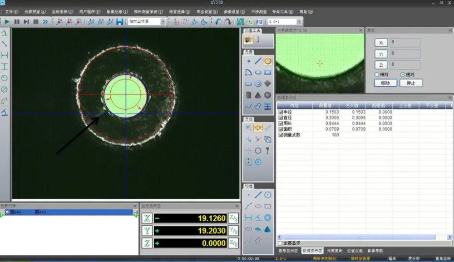Enable the 全部显示 (show all) checkbox
Image resolution: width=454 pixels, height=262 pixels.
click(x=280, y=243)
